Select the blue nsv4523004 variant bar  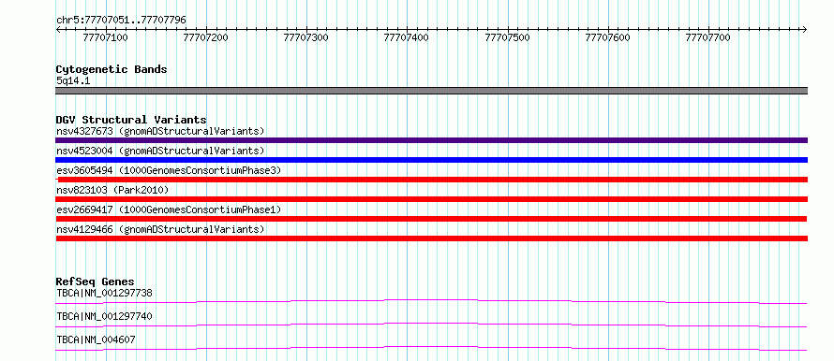point(431,160)
